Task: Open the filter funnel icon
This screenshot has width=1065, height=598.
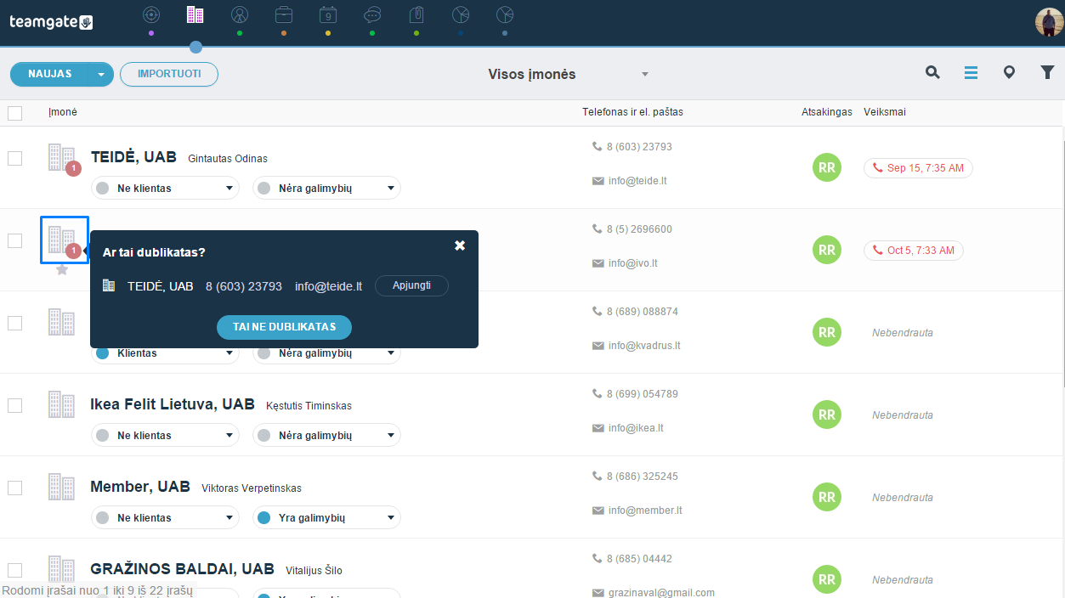Action: (1047, 73)
